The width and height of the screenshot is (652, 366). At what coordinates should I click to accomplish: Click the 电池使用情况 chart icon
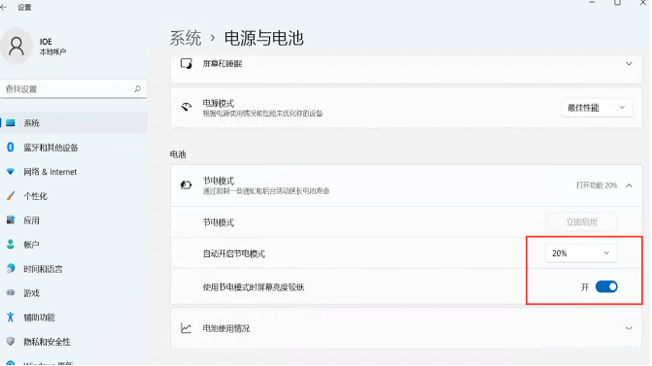[186, 328]
